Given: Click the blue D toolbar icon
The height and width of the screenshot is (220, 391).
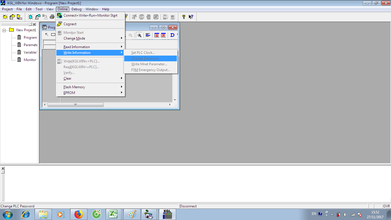Looking at the screenshot, I should click(x=172, y=35).
